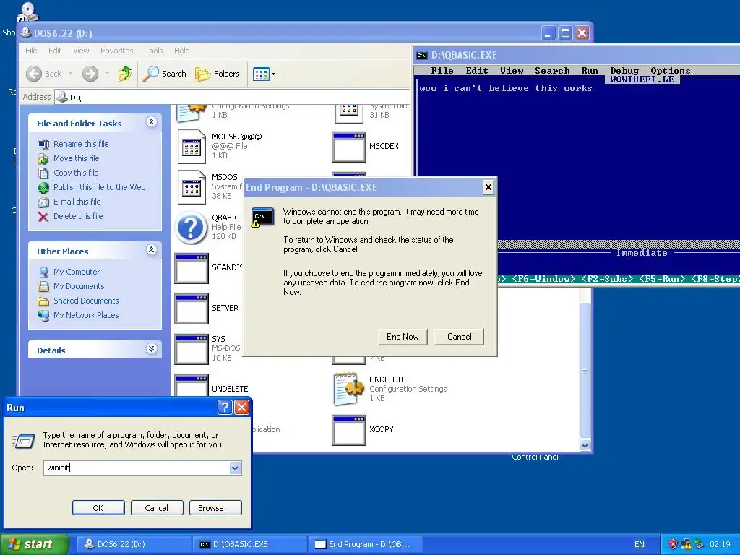Select the SETVER program icon
This screenshot has width=740, height=555.
point(192,309)
